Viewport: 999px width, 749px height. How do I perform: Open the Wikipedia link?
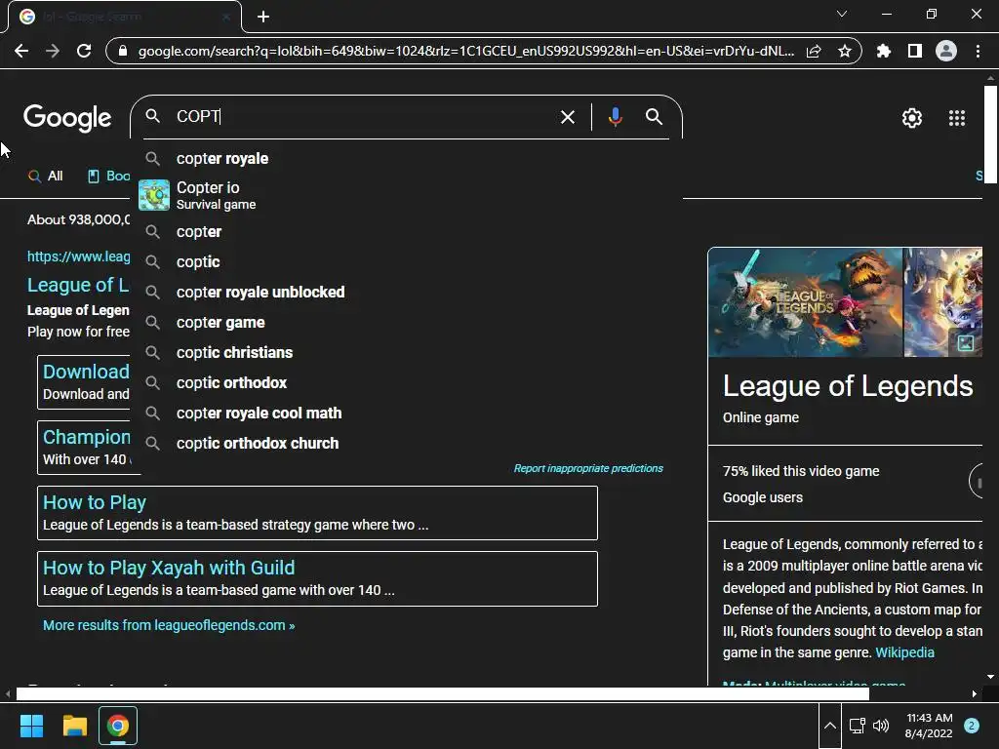(904, 652)
